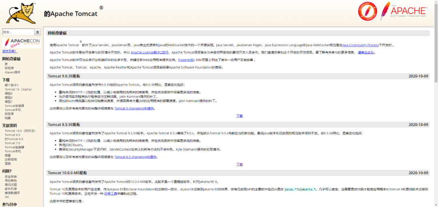The height and width of the screenshot is (207, 438).
Task: Click the Support Apache round badge
Action: [367, 11]
